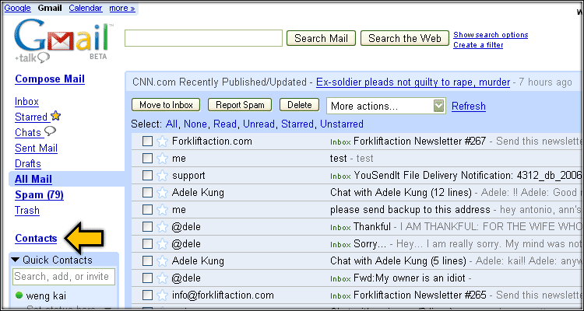Viewport: 584px width, 311px height.
Task: Select the checkbox for the 'Thankful' message
Action: click(147, 227)
